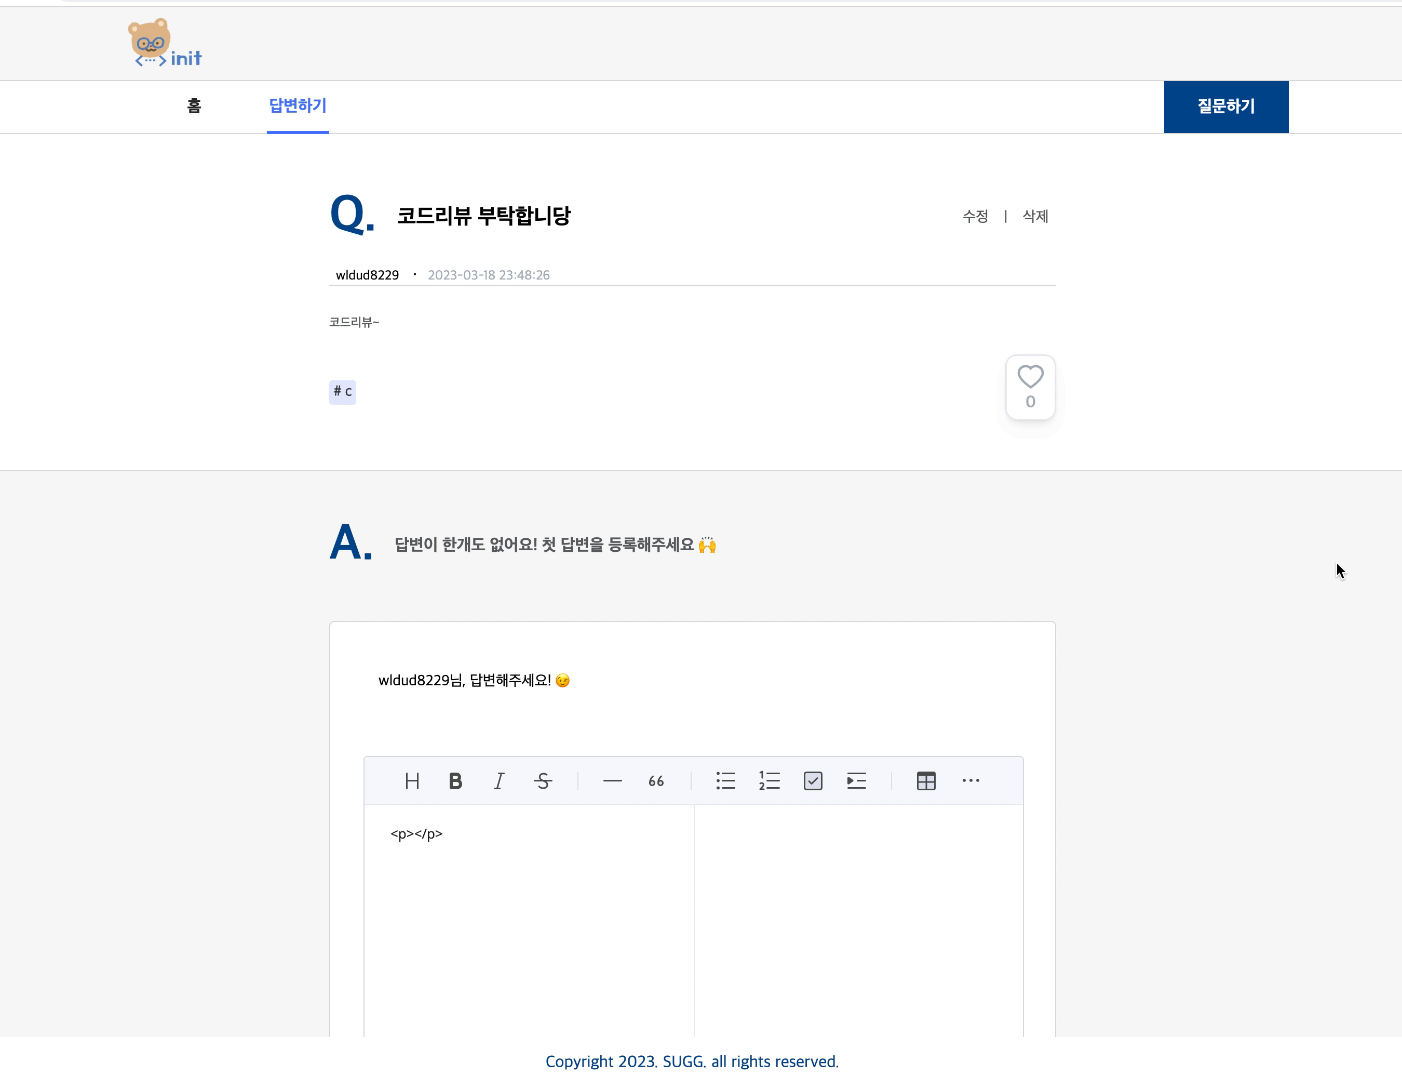
Task: Select the 답변하기 tab
Action: point(298,106)
